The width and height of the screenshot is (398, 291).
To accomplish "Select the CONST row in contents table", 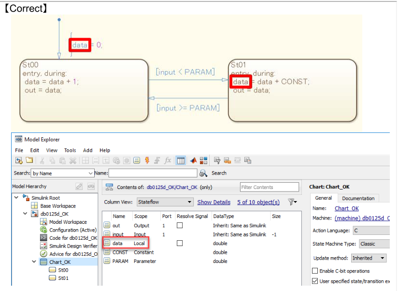I will point(202,252).
